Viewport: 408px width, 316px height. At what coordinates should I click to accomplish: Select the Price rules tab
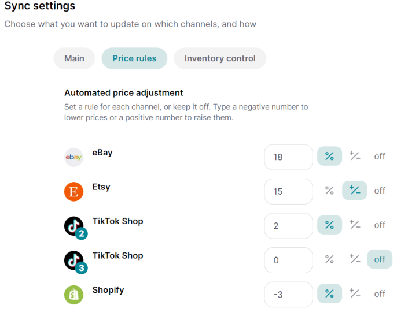coord(134,58)
